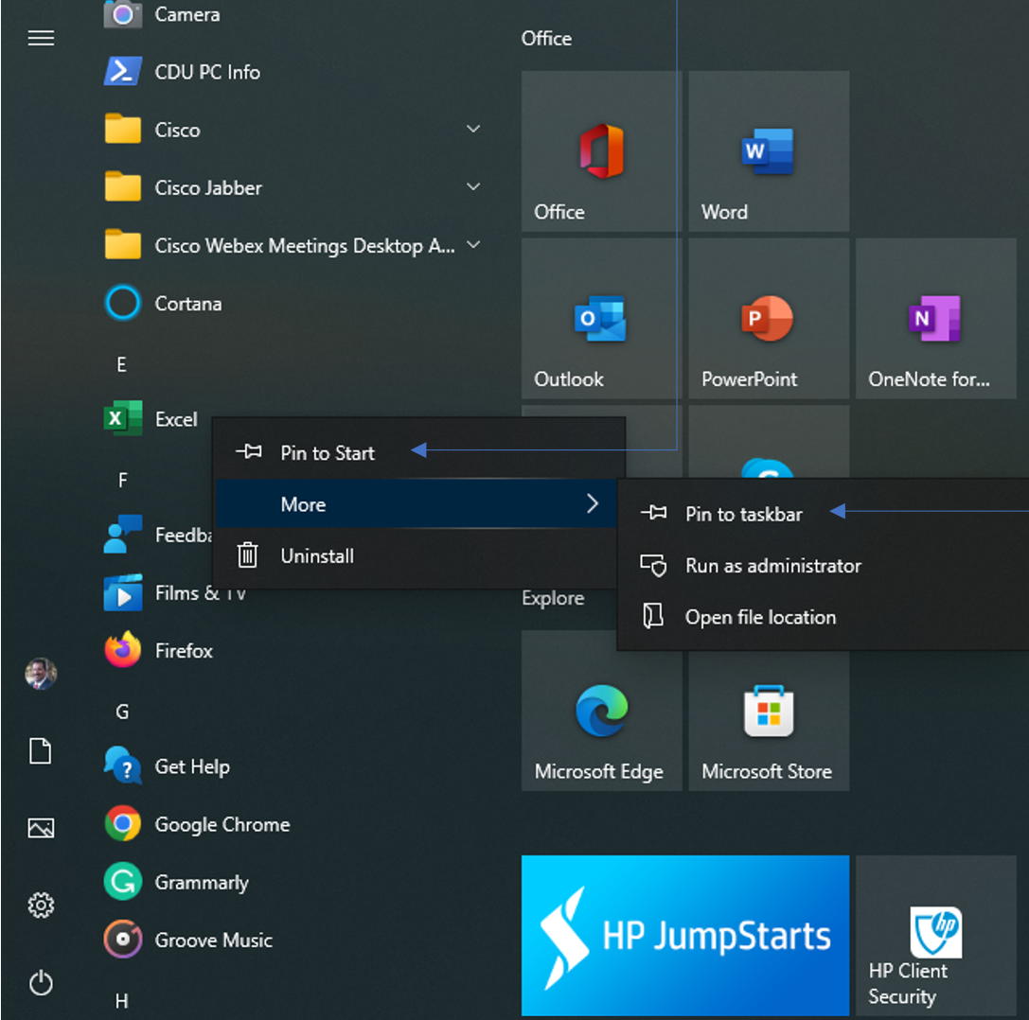Open the Skype tile behind the menu
Image resolution: width=1029 pixels, height=1020 pixels.
point(769,442)
